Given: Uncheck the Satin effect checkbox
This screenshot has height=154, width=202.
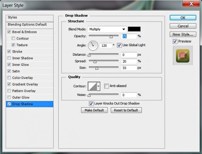Looking at the screenshot, I should 9,71.
